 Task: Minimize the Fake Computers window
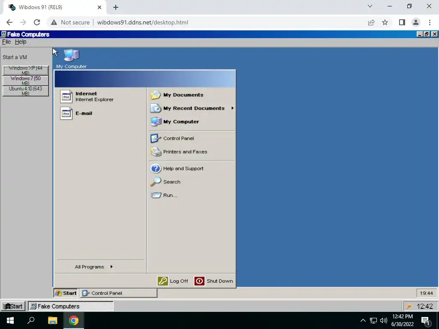[x=420, y=34]
